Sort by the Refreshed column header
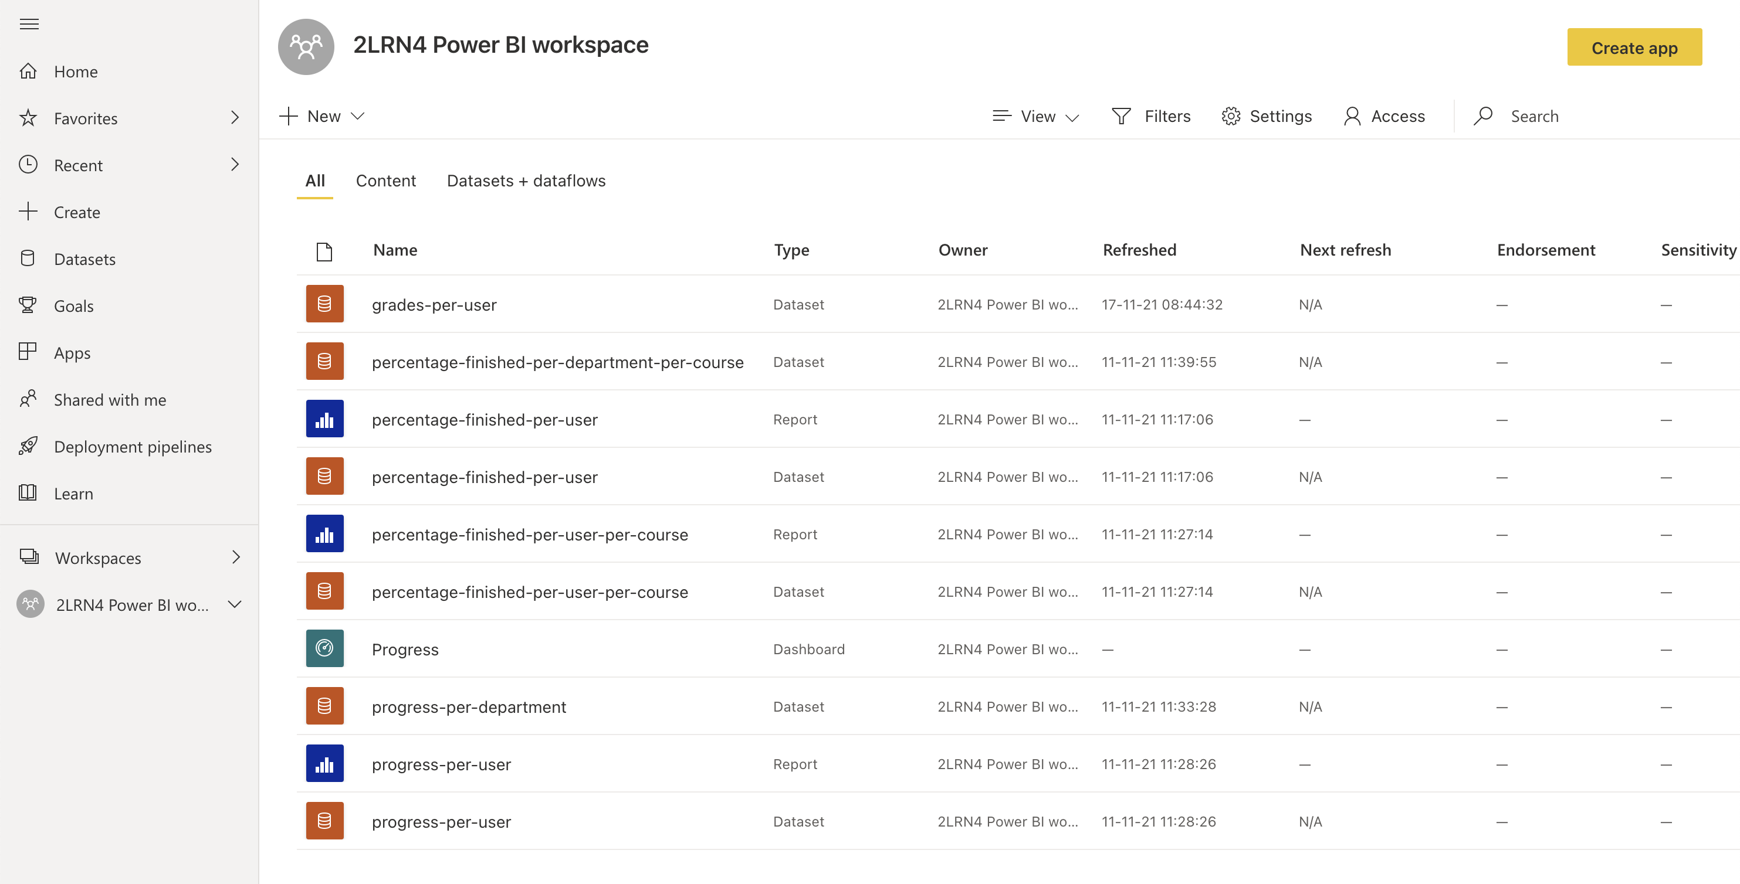Viewport: 1740px width, 884px height. click(x=1139, y=250)
